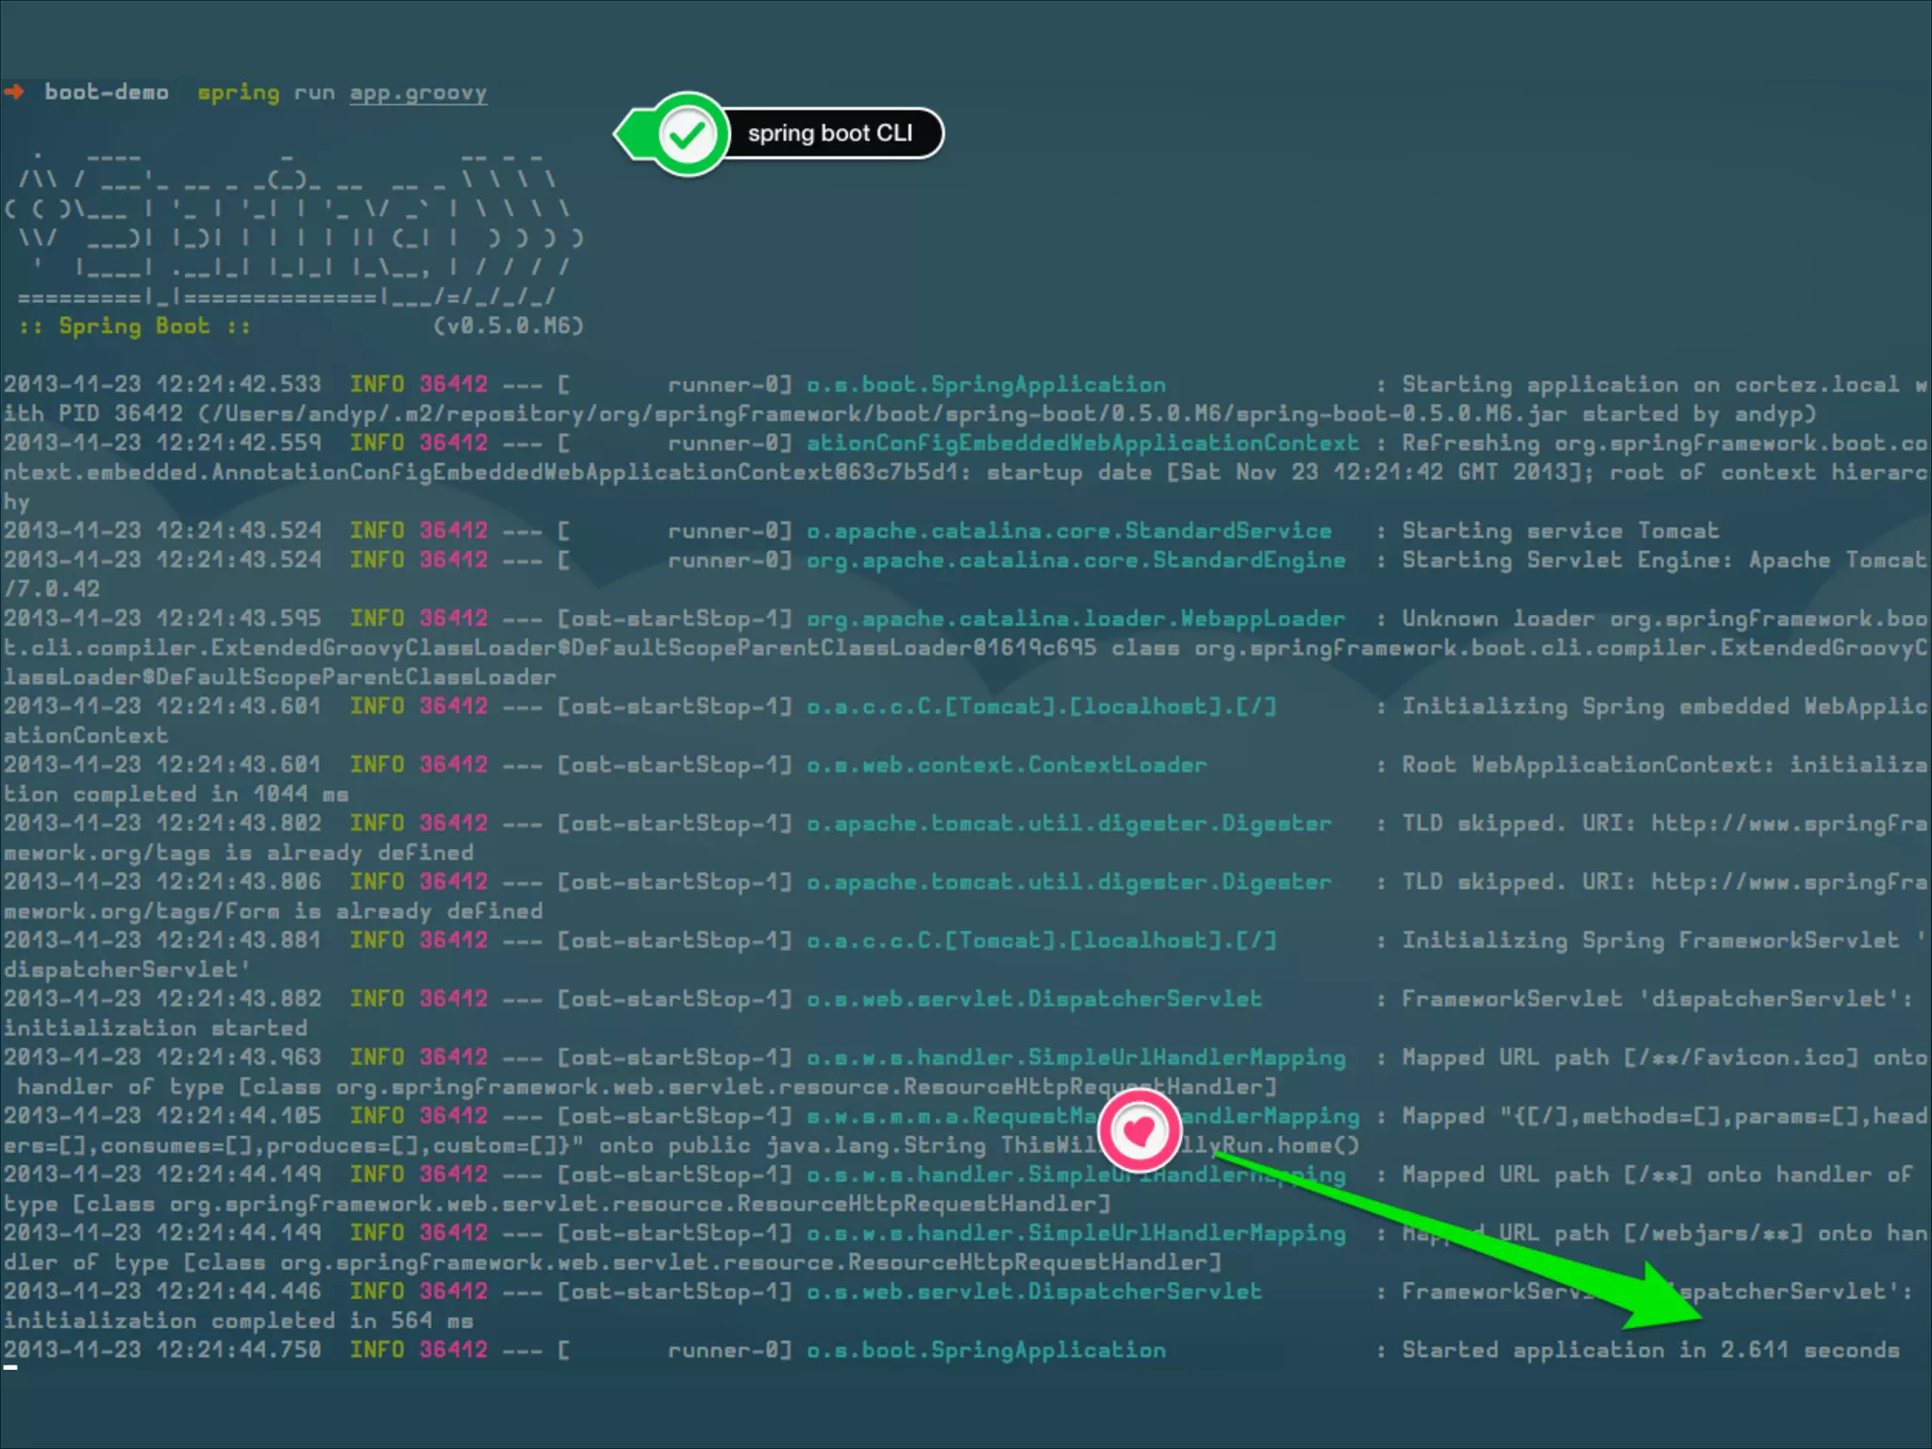Viewport: 1932px width, 1449px height.
Task: Click the org.apache.catalina.loader.WebappLoader logger name
Action: [1075, 619]
